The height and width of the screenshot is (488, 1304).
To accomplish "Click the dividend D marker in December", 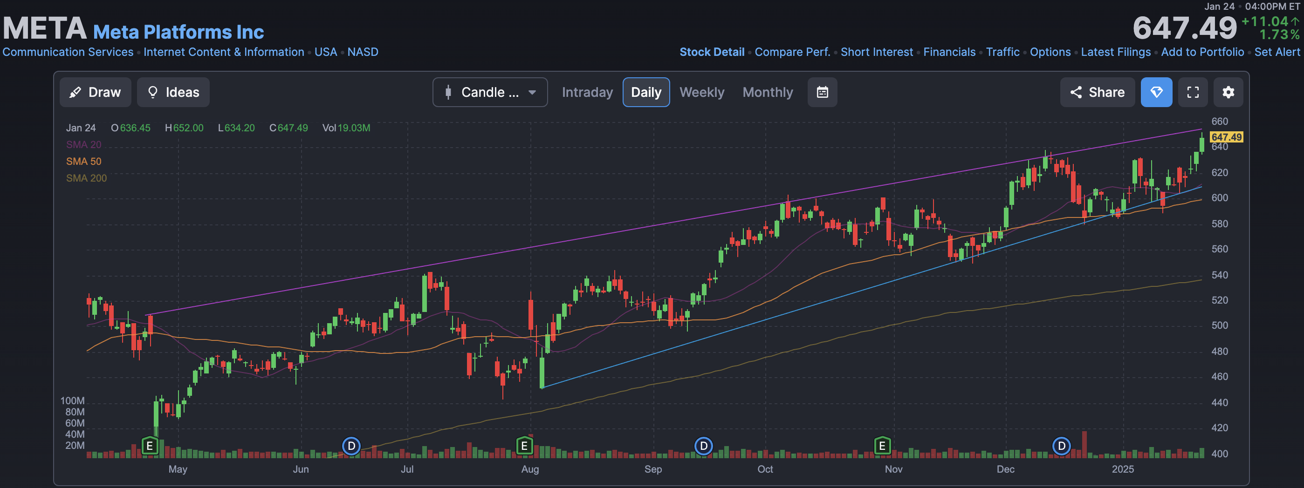I will pos(1062,446).
